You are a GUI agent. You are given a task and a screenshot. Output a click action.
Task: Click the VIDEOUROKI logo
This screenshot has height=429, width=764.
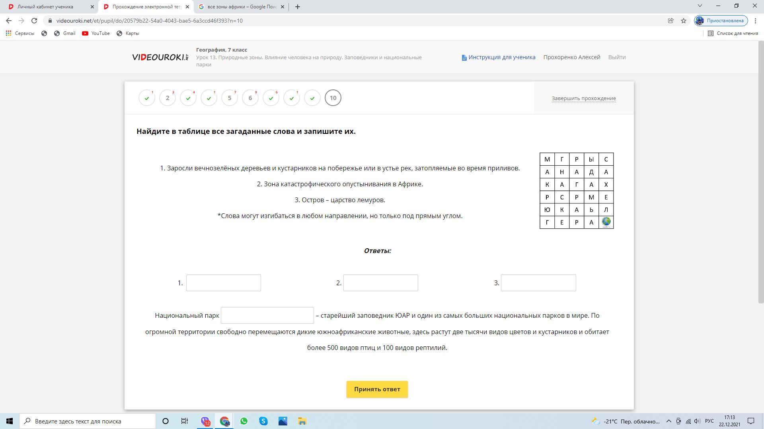pyautogui.click(x=160, y=57)
